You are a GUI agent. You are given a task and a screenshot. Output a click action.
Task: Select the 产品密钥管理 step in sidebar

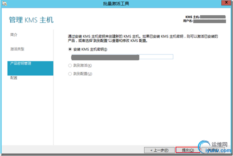coord(30,68)
